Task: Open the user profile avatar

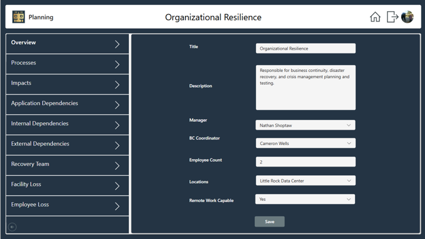Action: click(407, 17)
